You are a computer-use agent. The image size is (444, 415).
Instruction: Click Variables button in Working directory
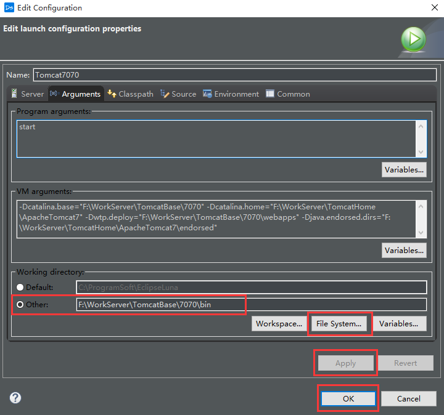point(399,323)
